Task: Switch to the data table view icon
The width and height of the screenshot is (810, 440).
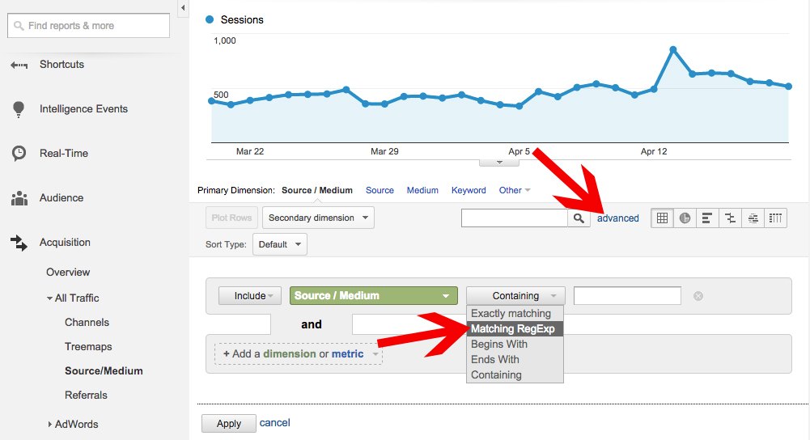Action: 663,218
